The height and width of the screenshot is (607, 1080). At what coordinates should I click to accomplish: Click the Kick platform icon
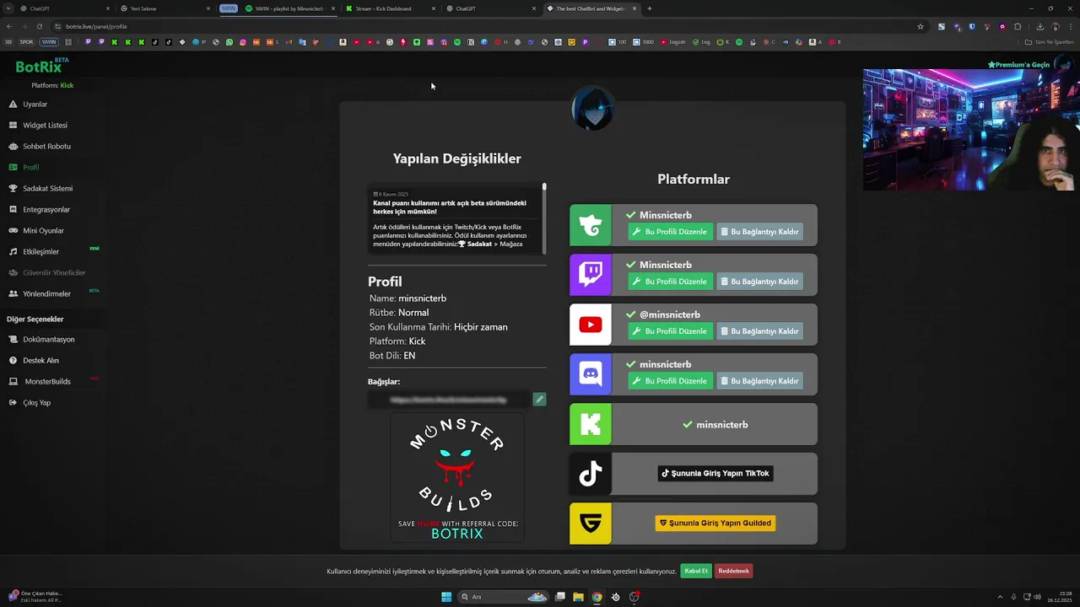pos(591,424)
